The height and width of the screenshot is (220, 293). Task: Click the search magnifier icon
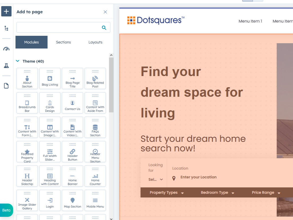pyautogui.click(x=104, y=28)
